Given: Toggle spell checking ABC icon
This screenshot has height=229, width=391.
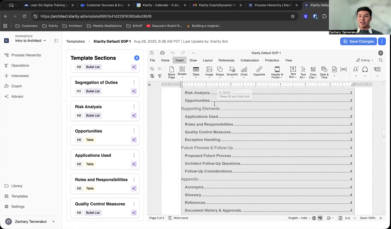Looking at the screenshot, I should pos(320,218).
